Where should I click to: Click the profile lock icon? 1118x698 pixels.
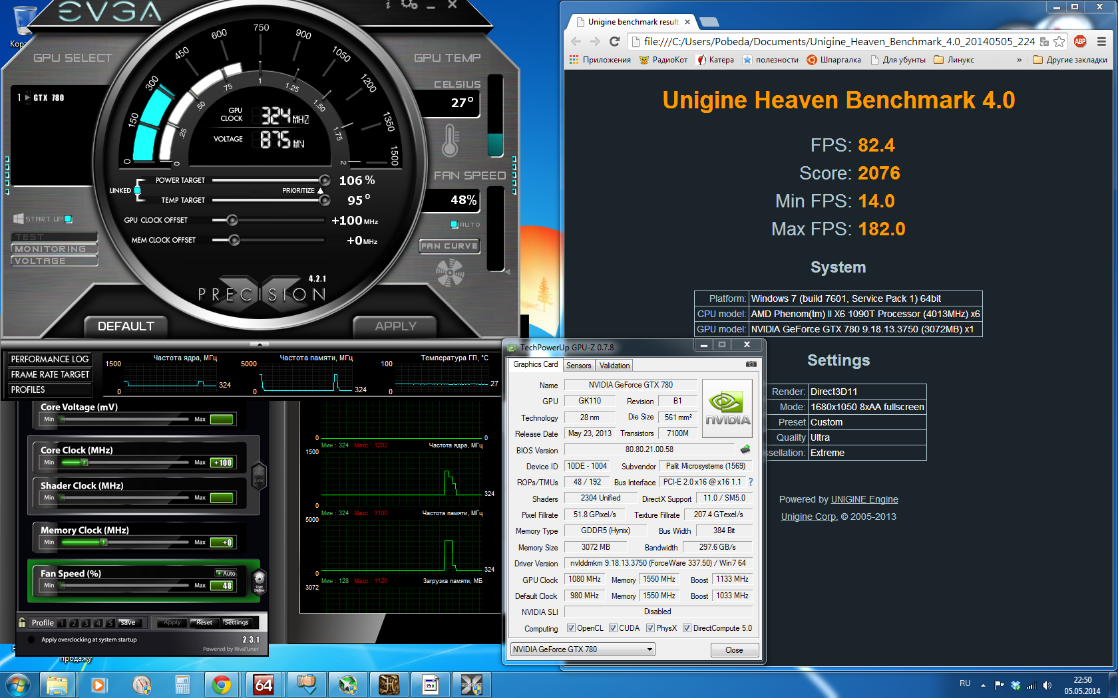23,623
